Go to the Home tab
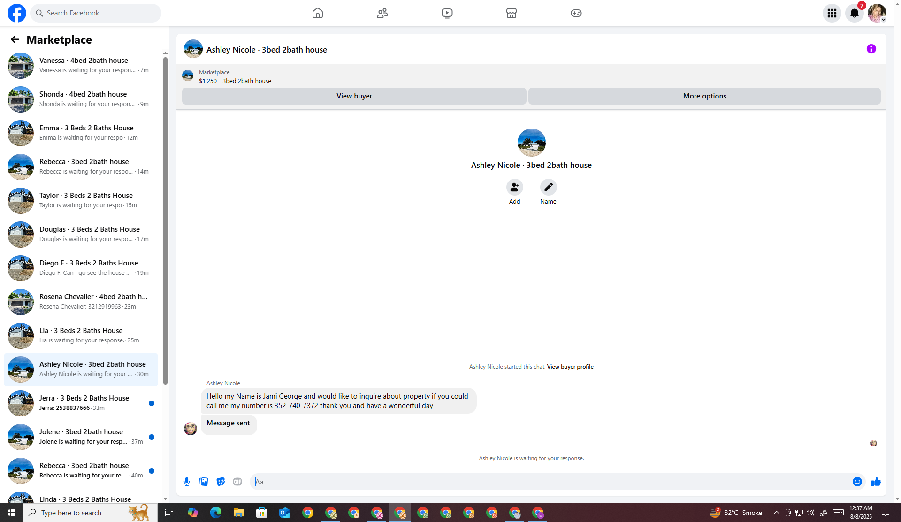The height and width of the screenshot is (522, 901). pos(318,13)
